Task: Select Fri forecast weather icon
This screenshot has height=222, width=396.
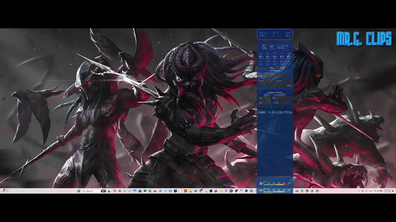Action: pyautogui.click(x=282, y=57)
